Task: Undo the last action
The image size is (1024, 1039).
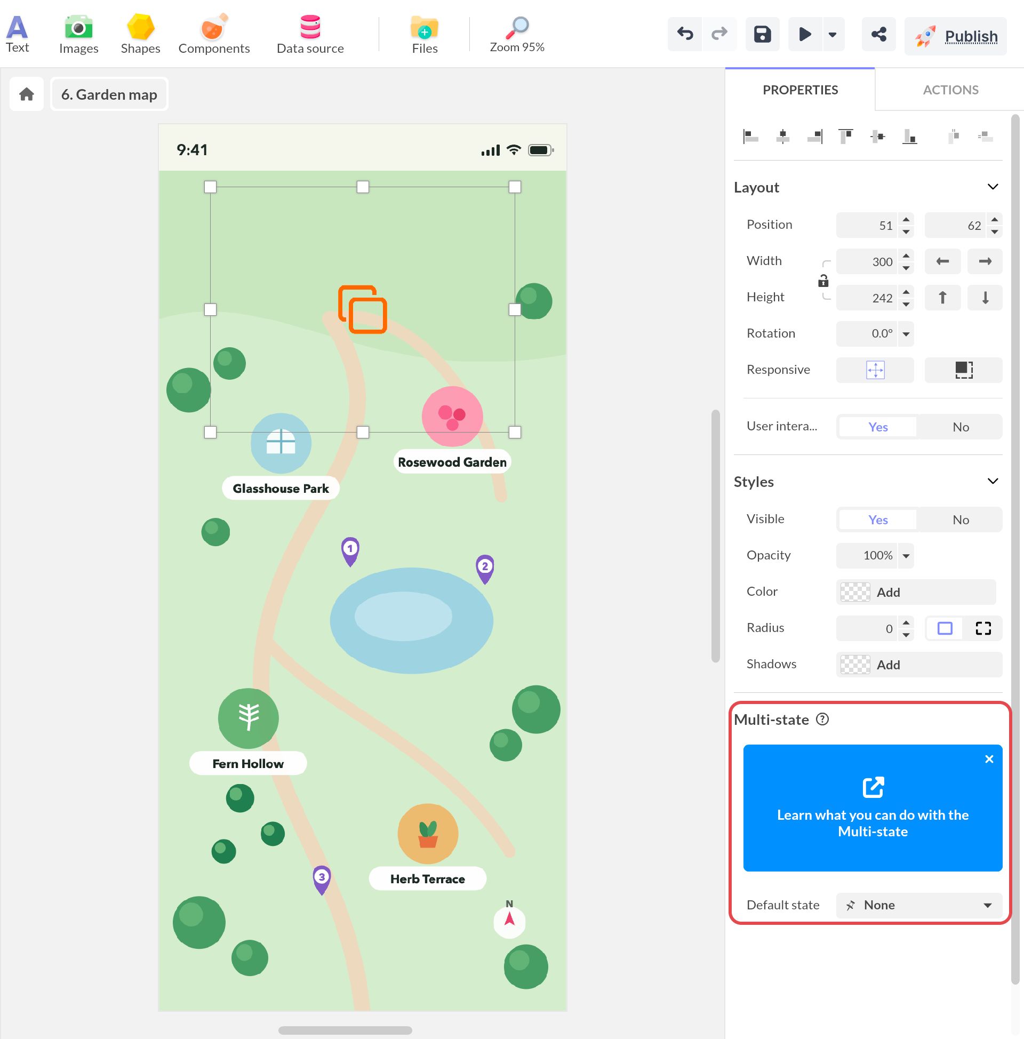Action: tap(685, 35)
